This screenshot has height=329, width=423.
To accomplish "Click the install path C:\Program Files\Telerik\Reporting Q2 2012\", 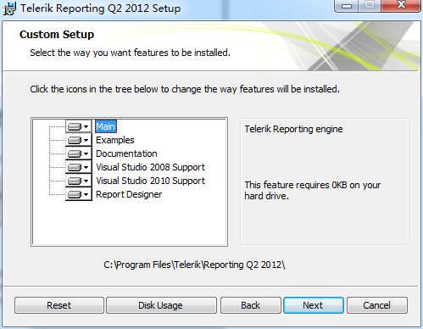I will point(194,265).
